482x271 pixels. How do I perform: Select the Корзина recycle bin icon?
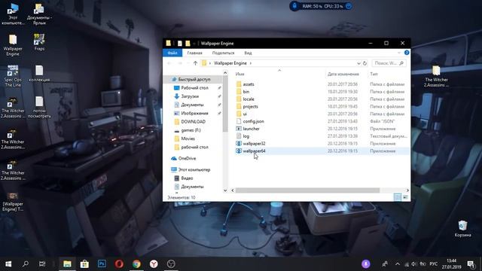(462, 229)
